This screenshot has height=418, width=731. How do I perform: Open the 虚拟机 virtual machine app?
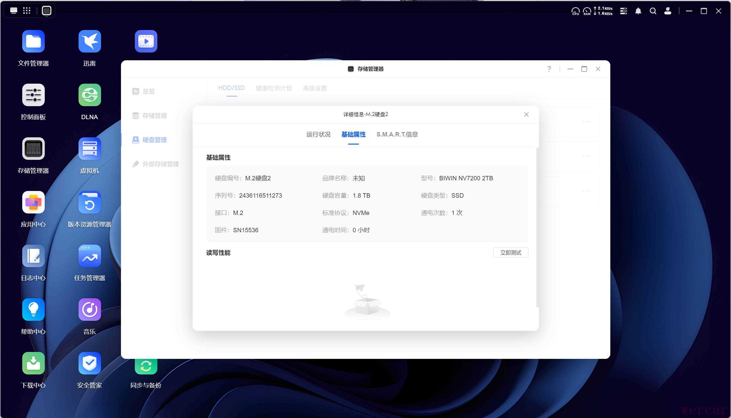tap(89, 149)
